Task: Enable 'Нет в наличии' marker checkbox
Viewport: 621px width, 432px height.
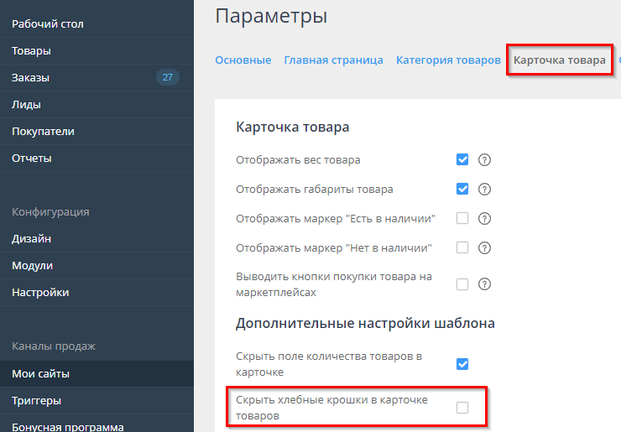Action: point(462,248)
